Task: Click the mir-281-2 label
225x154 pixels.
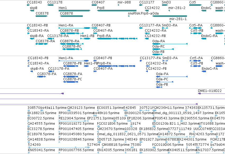Action: [x=177, y=8]
